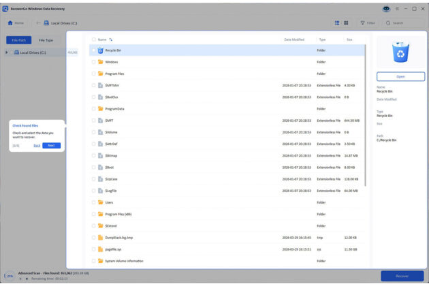
Task: Check the ProgramData folder checkbox
Action: (x=93, y=109)
